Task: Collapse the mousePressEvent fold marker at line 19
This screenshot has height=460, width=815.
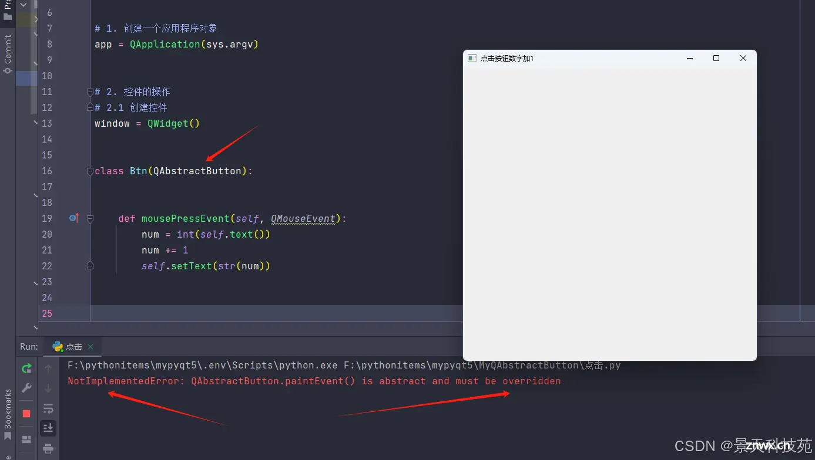Action: 90,219
